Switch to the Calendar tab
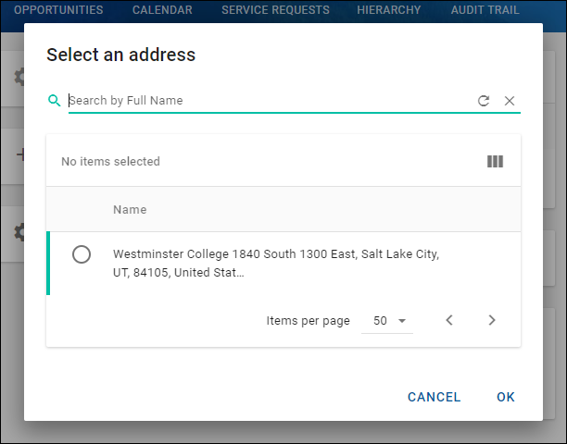This screenshot has width=567, height=444. click(162, 11)
